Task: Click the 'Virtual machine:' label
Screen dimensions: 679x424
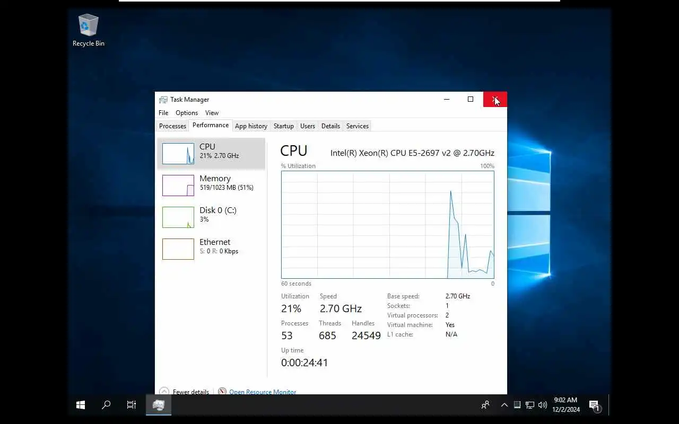Action: [x=410, y=325]
